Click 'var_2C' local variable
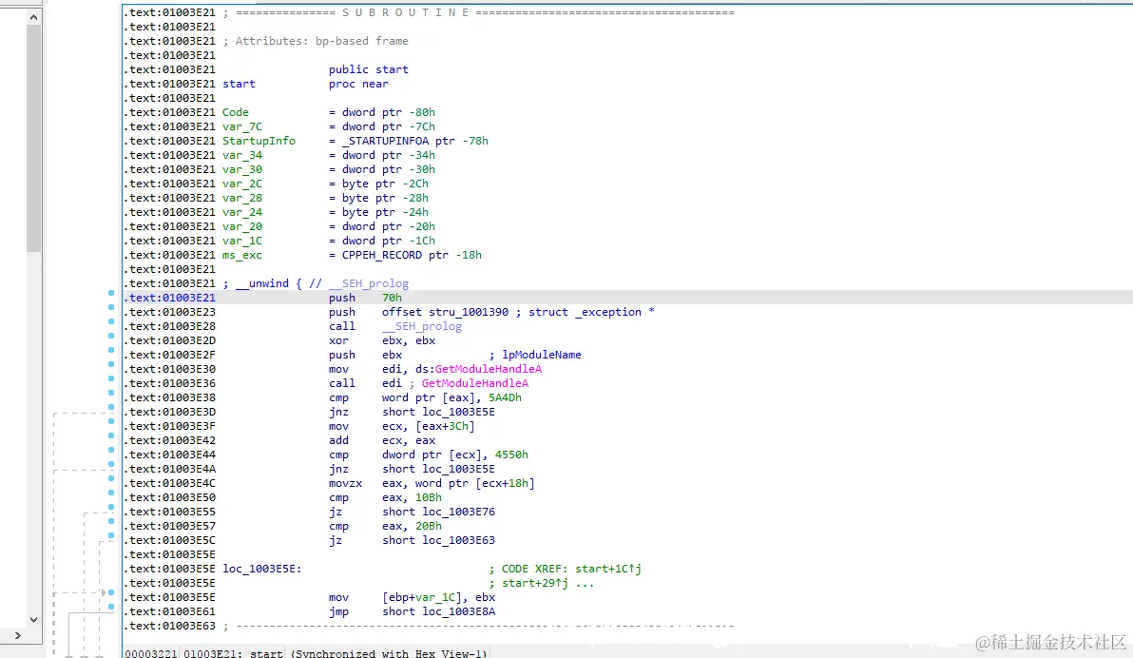 [242, 184]
